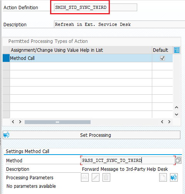Click the horizontal scrollbar thumb
Image resolution: width=185 pixels, height=194 pixels.
point(57,122)
